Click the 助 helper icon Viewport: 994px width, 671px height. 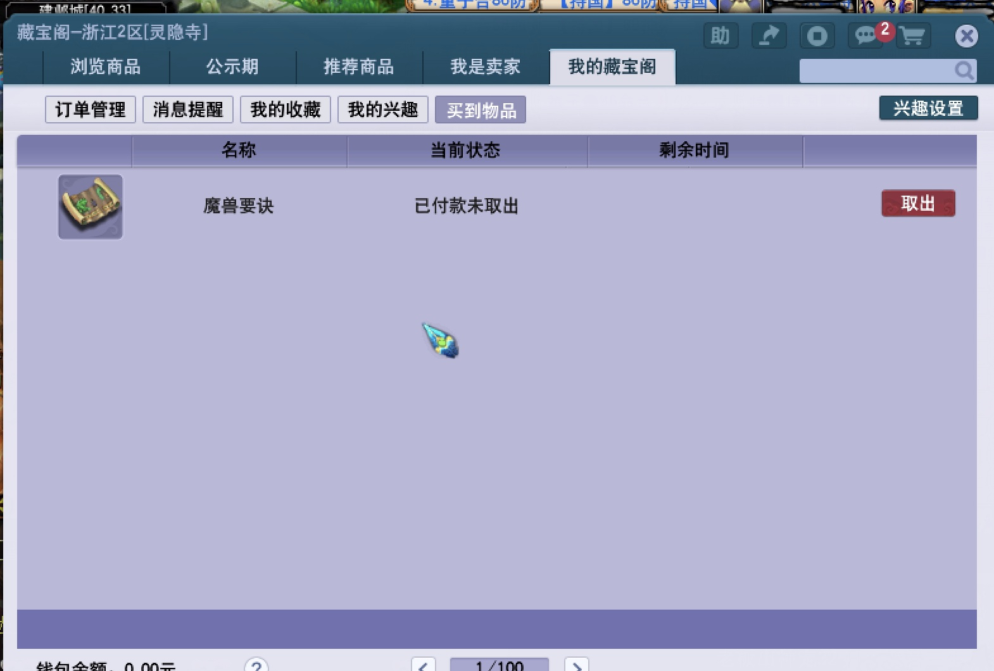[720, 36]
